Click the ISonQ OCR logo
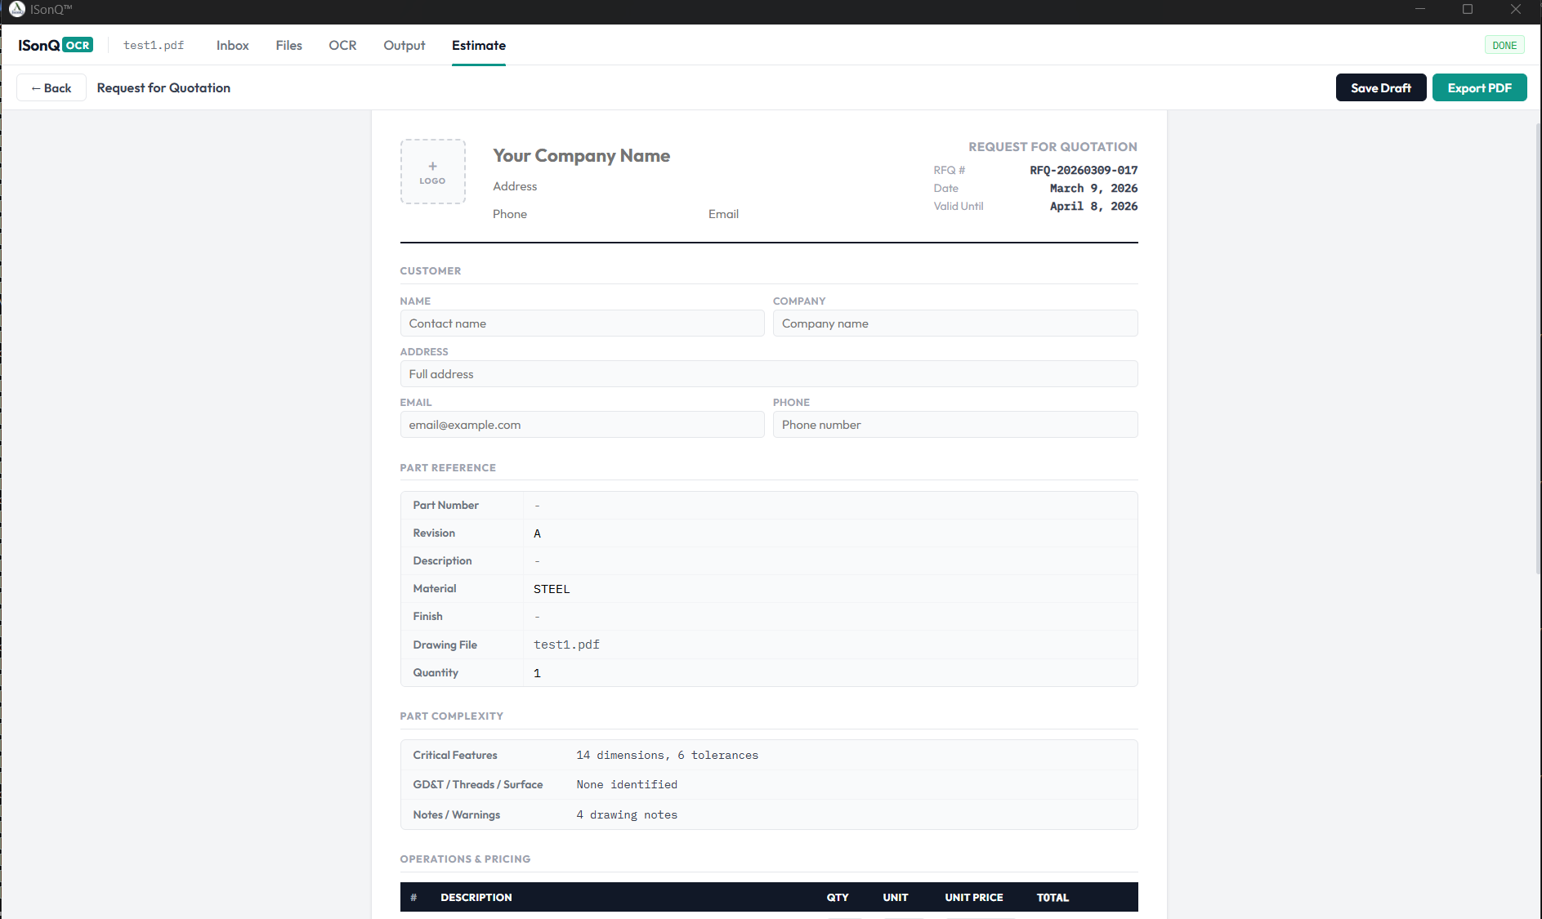The width and height of the screenshot is (1542, 919). pos(56,45)
